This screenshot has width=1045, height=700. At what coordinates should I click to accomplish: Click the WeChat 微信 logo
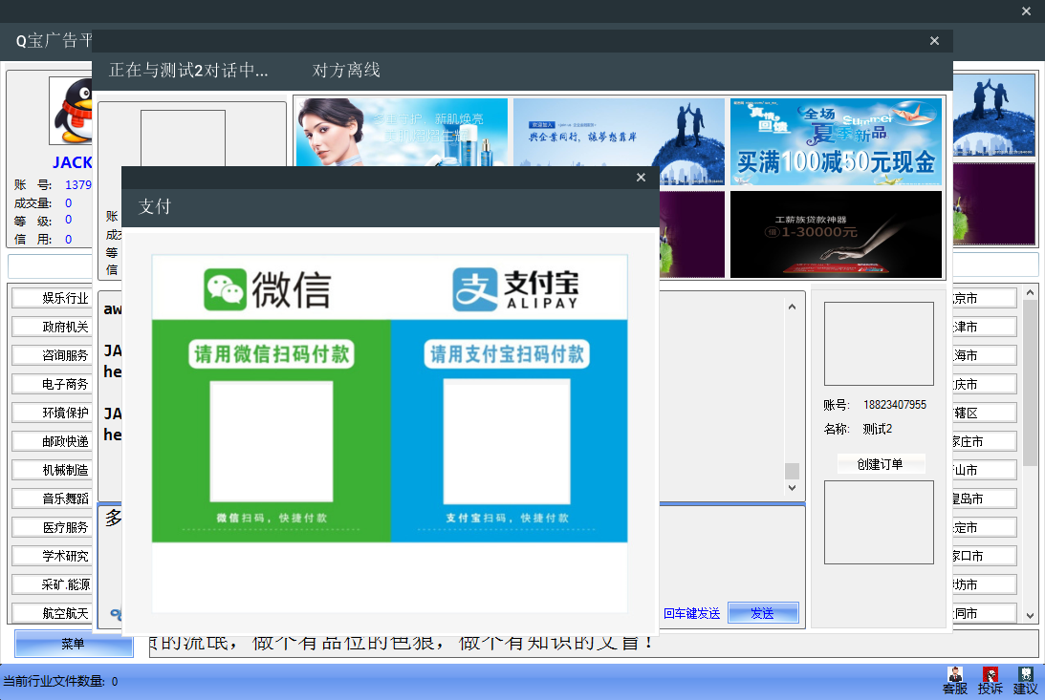[x=267, y=289]
